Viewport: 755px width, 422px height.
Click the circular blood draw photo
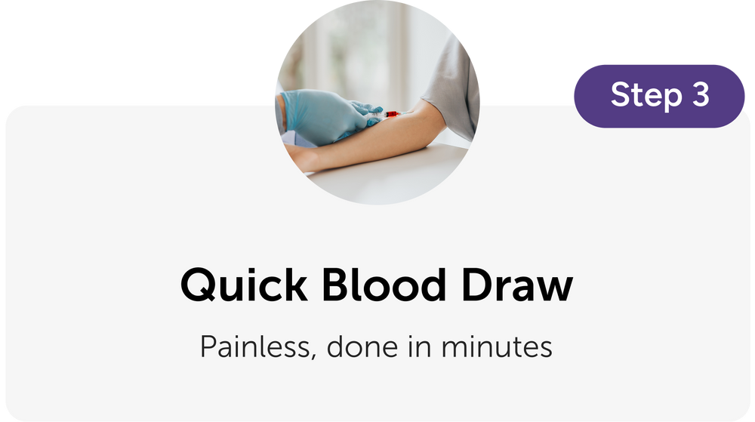377,103
